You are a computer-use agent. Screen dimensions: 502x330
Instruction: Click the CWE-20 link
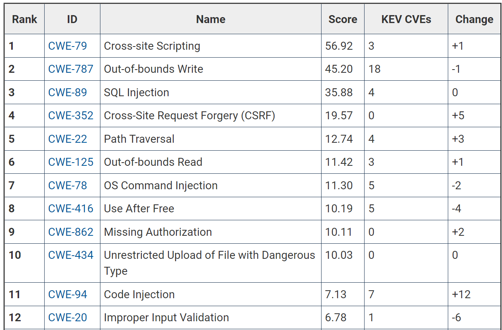pyautogui.click(x=67, y=318)
